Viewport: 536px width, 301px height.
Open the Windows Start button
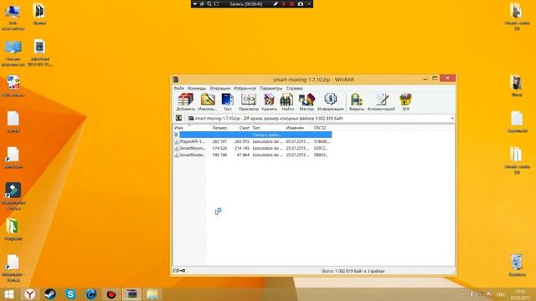pyautogui.click(x=9, y=294)
